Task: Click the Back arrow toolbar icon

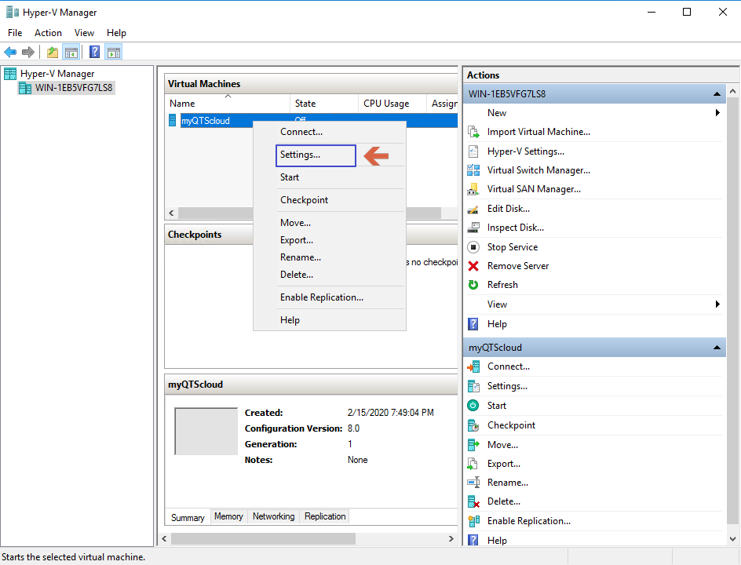Action: [x=10, y=52]
